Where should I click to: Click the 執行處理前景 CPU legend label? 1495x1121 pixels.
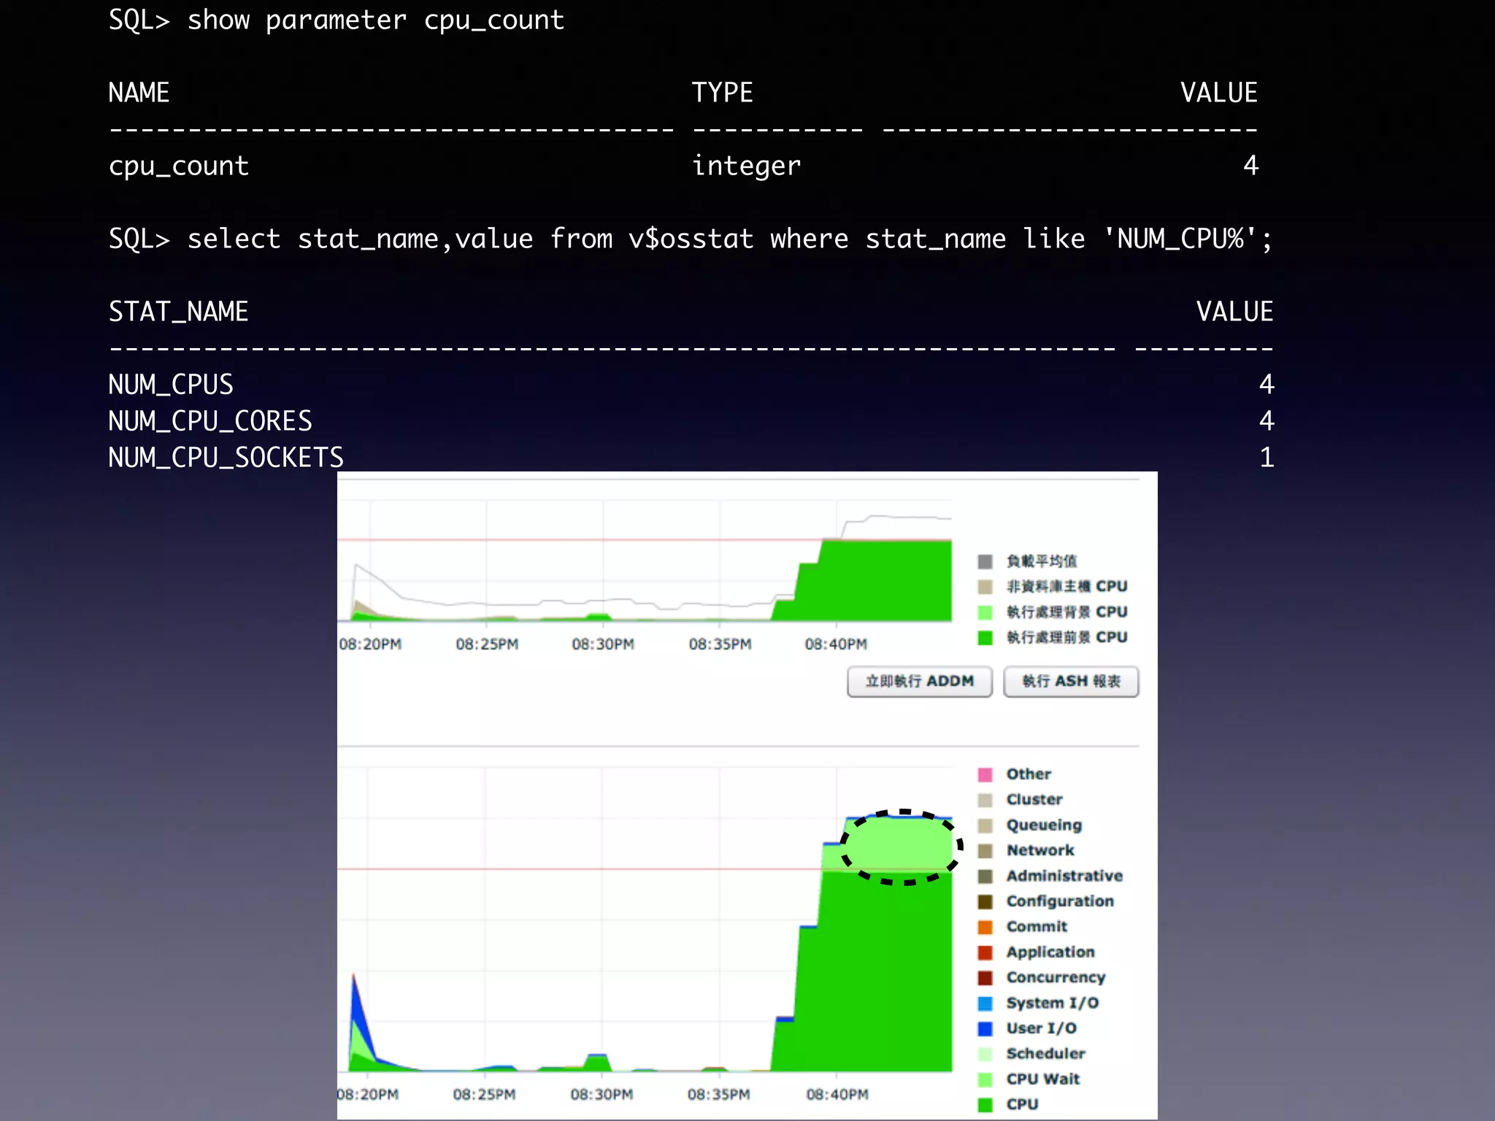click(x=1067, y=637)
